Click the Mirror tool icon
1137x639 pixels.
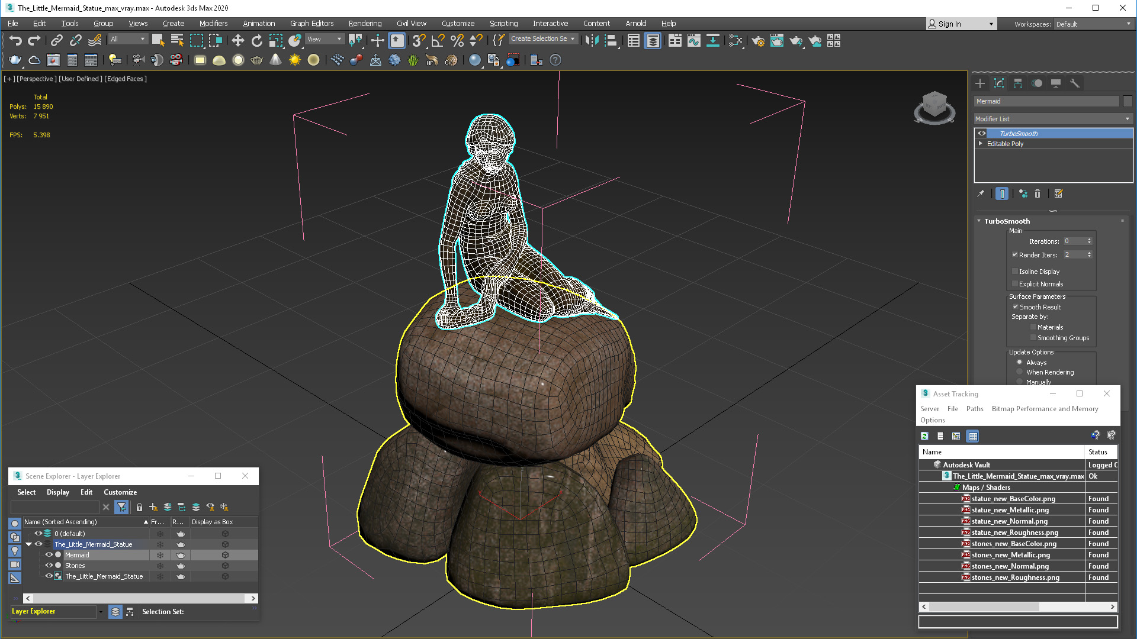point(592,40)
